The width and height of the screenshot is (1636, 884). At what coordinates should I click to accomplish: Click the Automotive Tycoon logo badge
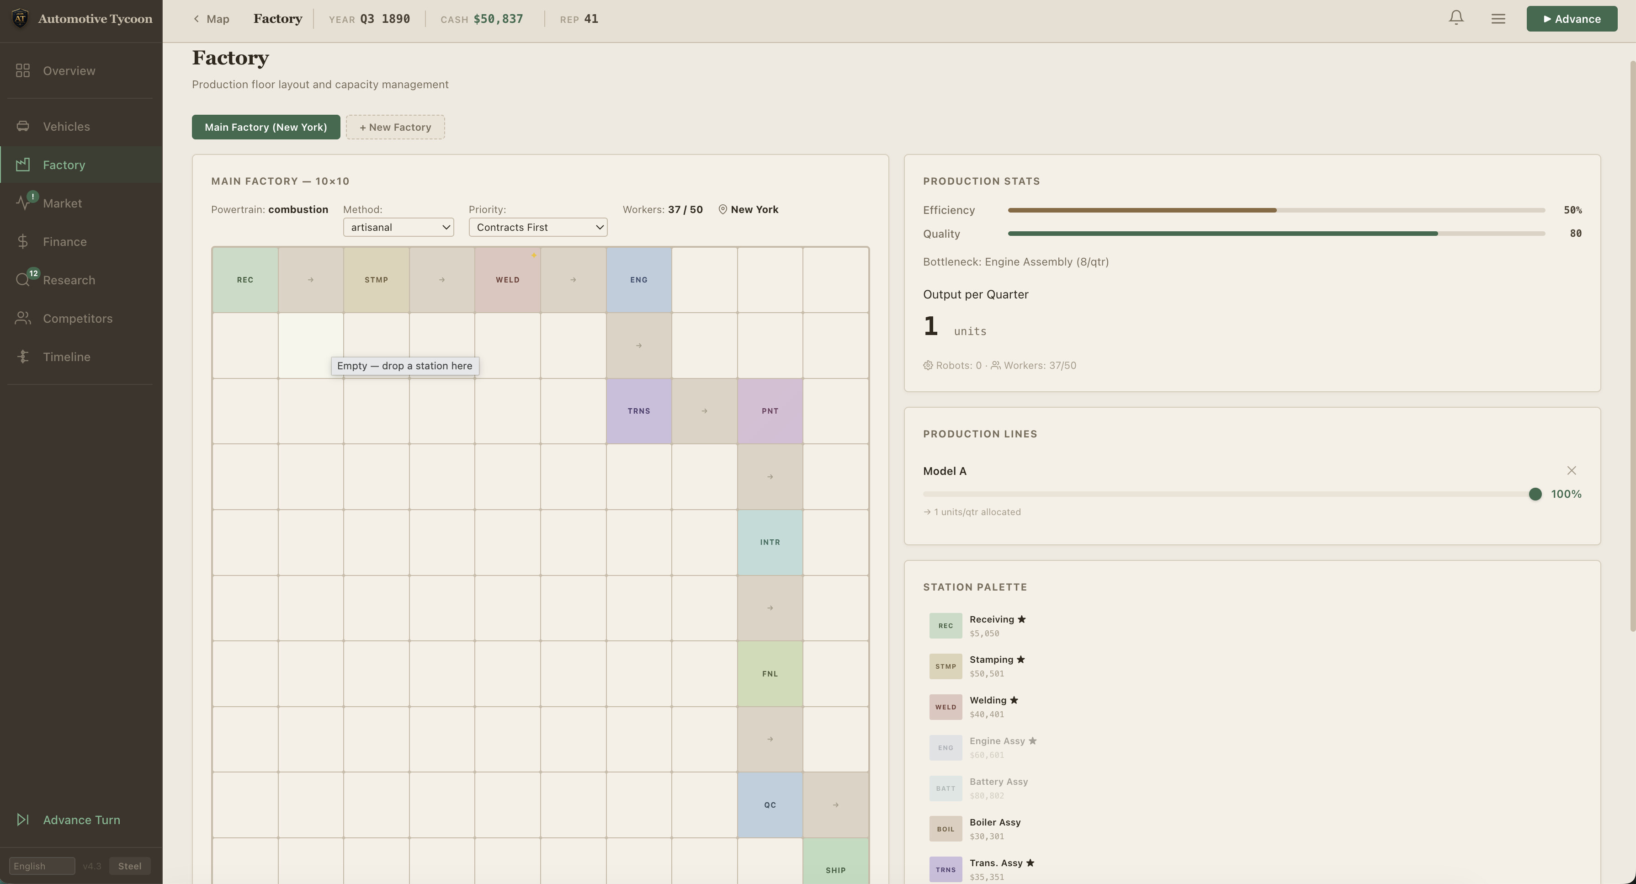(20, 18)
